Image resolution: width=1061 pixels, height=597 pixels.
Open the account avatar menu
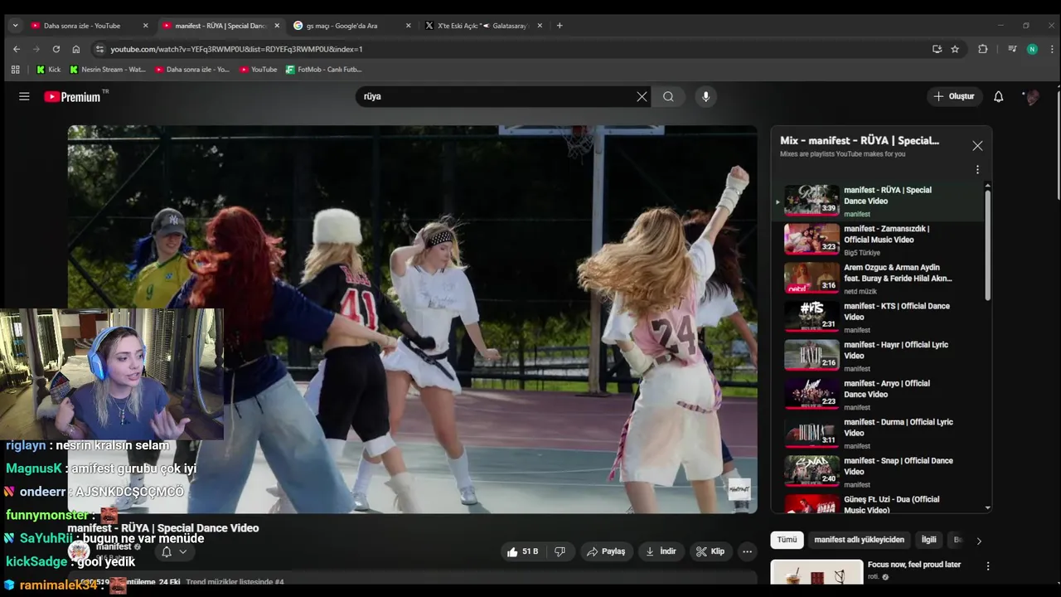[x=1032, y=97]
